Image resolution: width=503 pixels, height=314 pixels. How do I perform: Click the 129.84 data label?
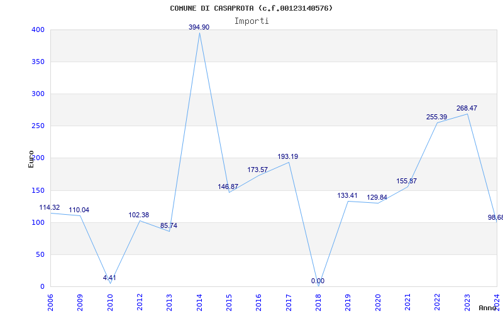(x=377, y=198)
